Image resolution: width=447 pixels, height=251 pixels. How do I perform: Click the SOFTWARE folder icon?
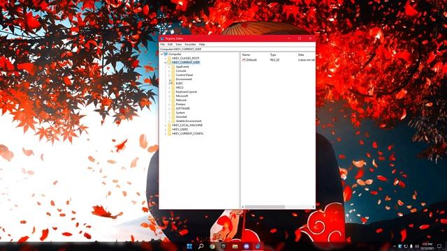point(173,109)
